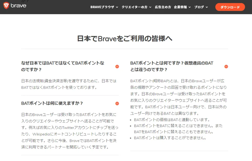
Task: Open the ブログ menu
Action: click(199, 7)
